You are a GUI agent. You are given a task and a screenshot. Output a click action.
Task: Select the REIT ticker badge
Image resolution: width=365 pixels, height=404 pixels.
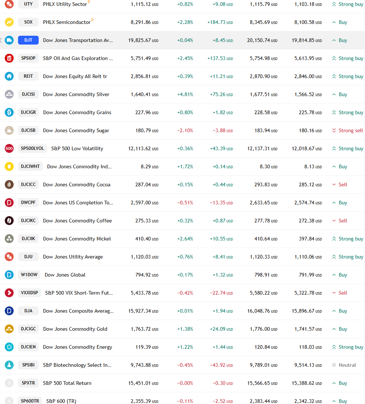click(x=28, y=76)
